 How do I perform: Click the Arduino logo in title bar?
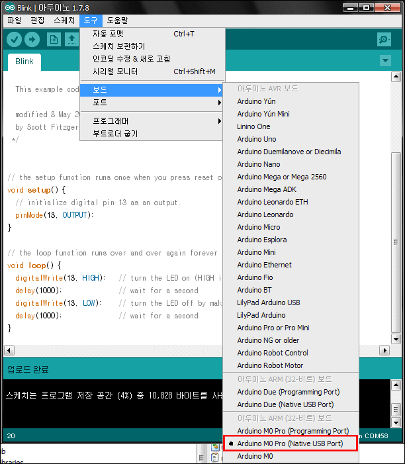[x=9, y=7]
